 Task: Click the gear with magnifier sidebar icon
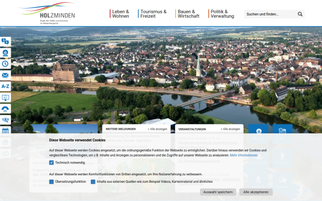pyautogui.click(x=5, y=120)
